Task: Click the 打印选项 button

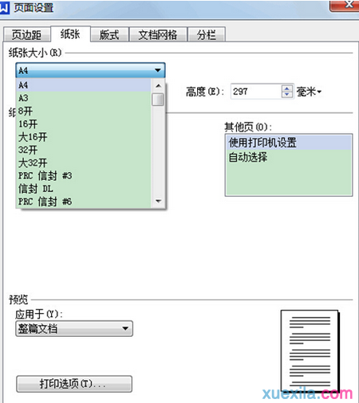Action: (74, 384)
